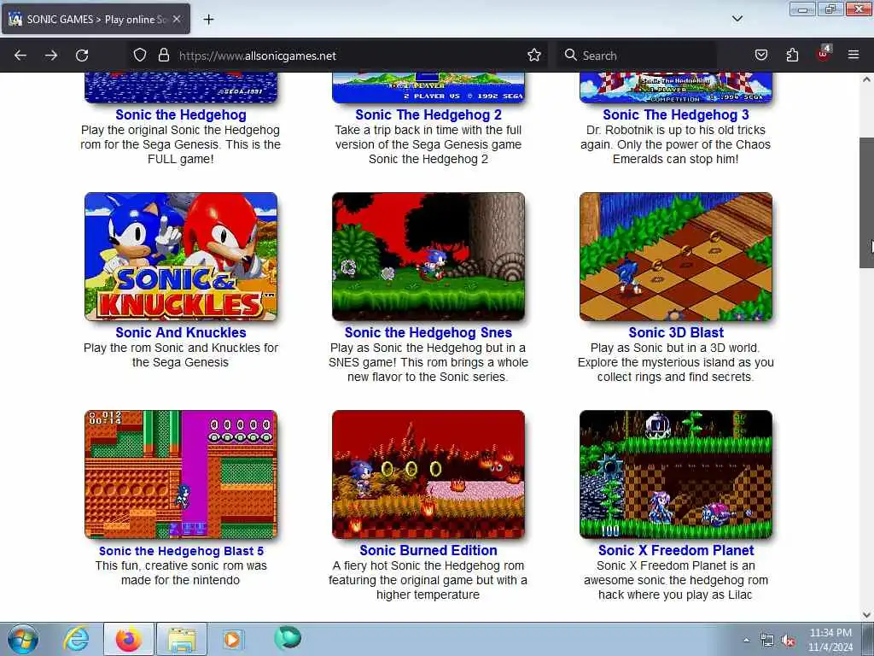874x656 pixels.
Task: Click text 'collect rings and find secrets.'
Action: (676, 377)
